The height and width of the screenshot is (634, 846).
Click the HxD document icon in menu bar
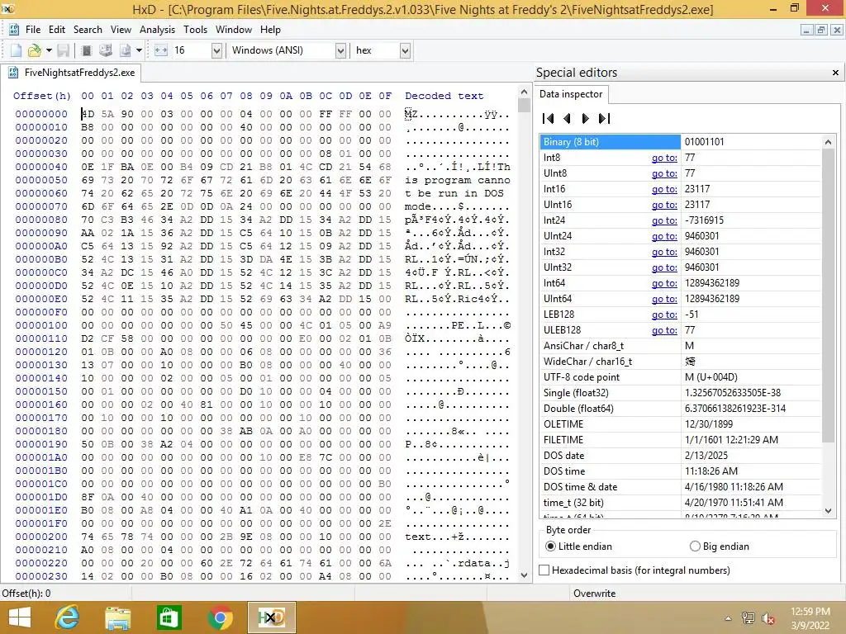coord(13,30)
